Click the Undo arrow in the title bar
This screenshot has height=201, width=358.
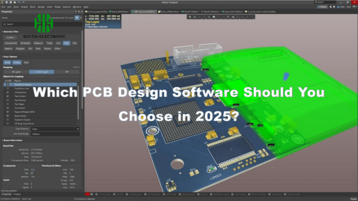click(19, 2)
